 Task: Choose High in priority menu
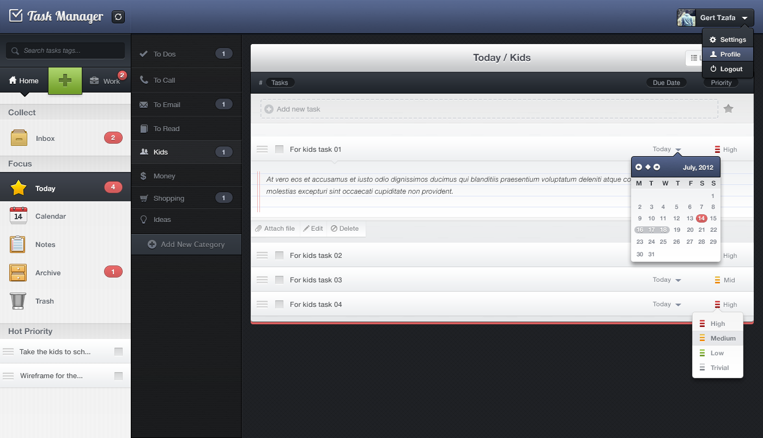(718, 324)
